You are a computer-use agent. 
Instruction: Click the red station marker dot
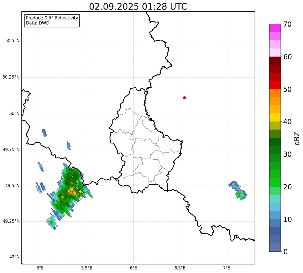(185, 97)
